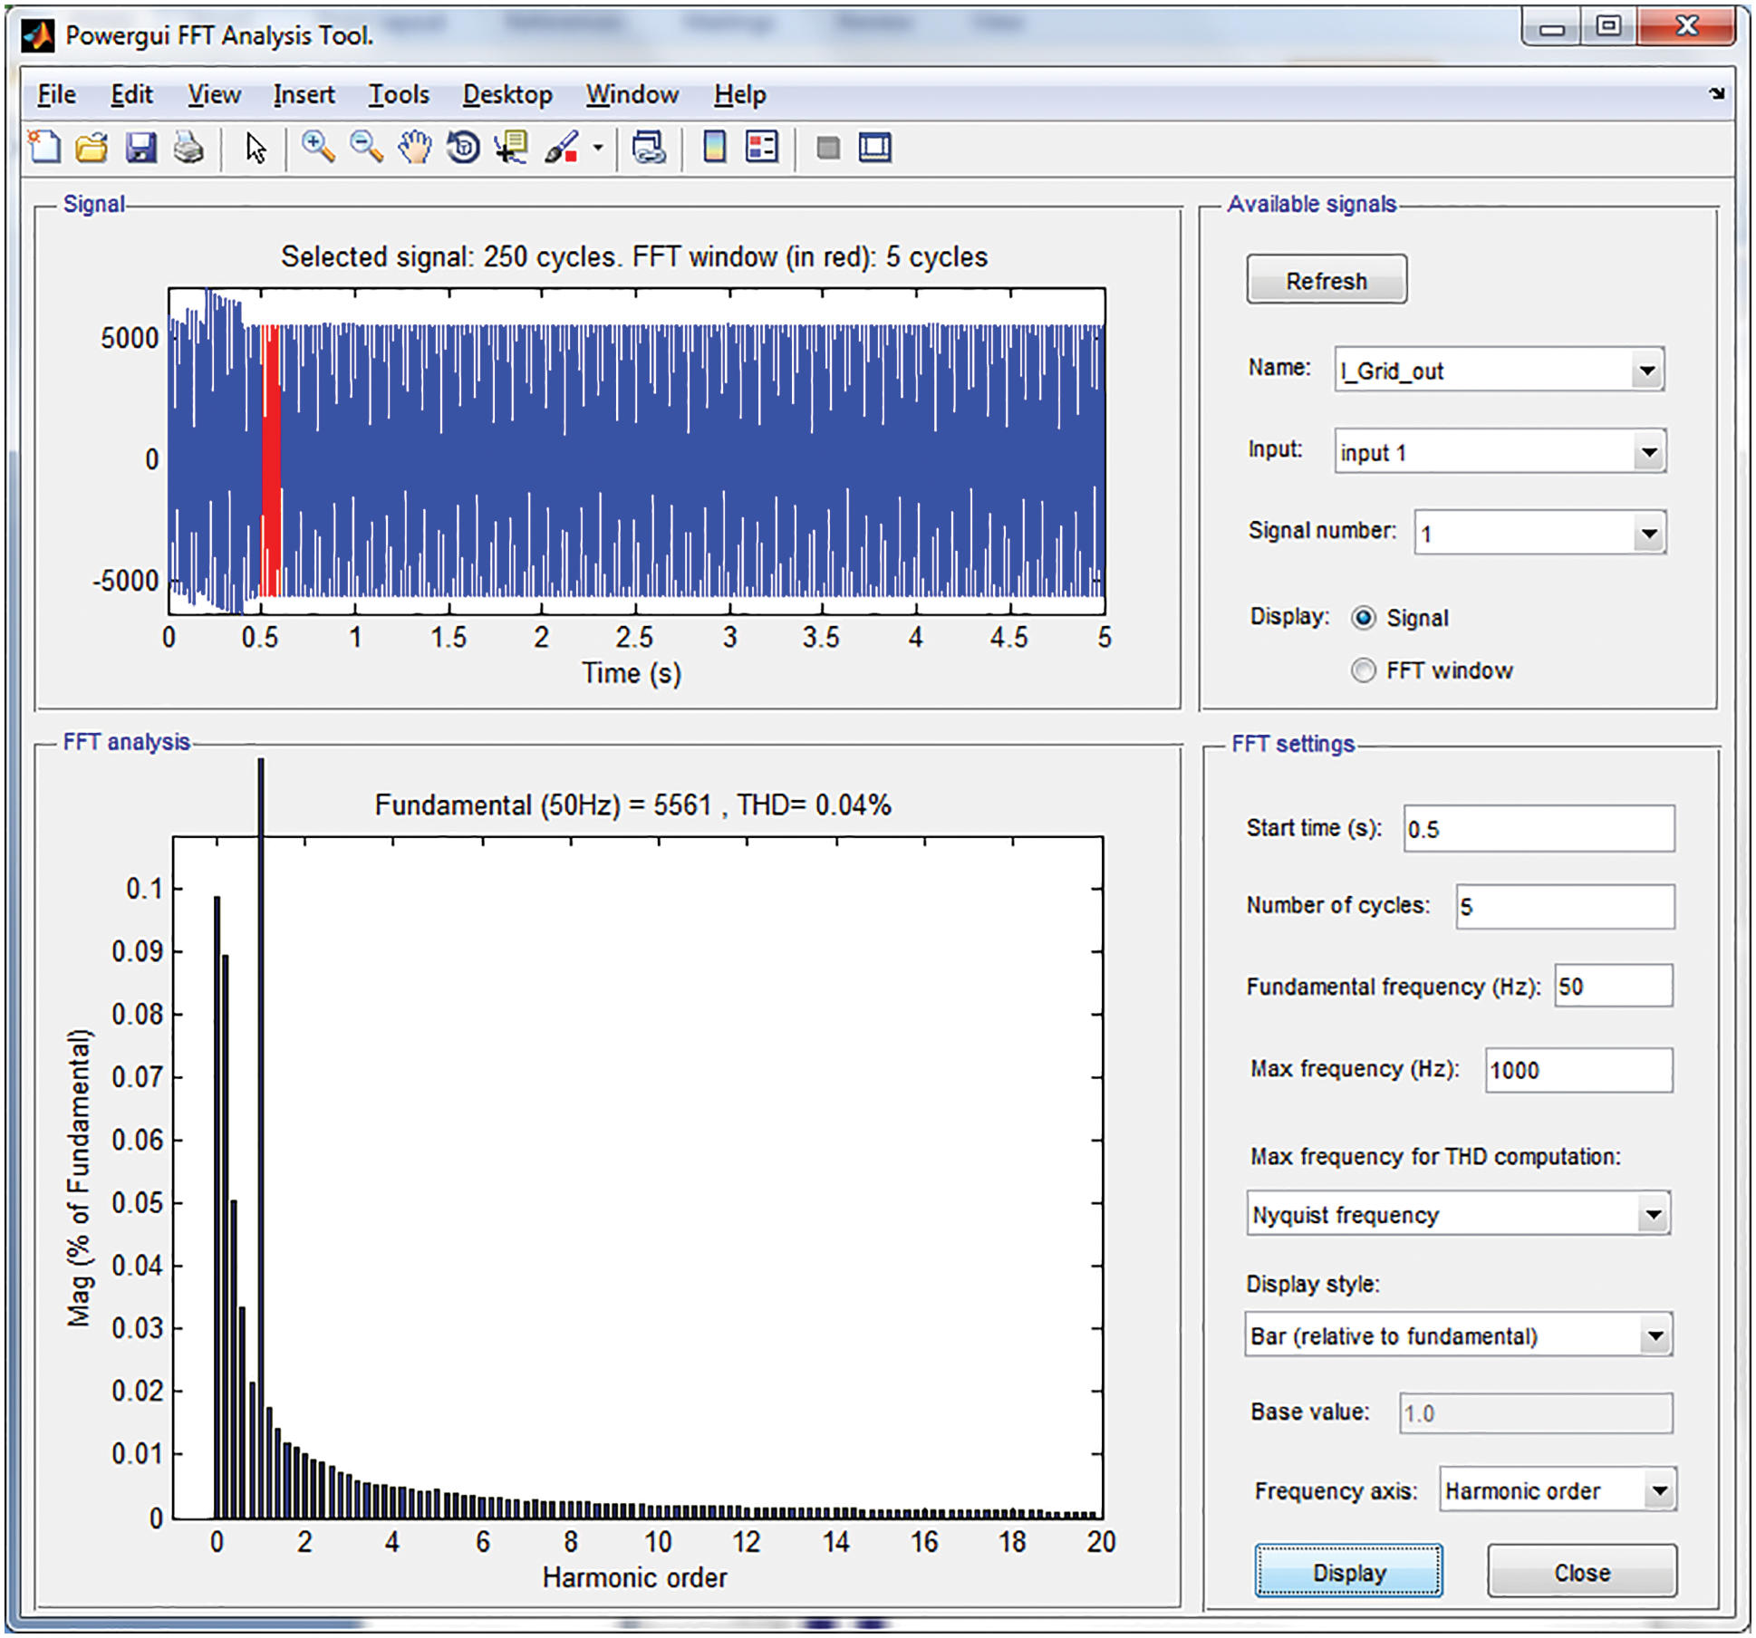Image resolution: width=1756 pixels, height=1638 pixels.
Task: Click the Display button
Action: [x=1348, y=1572]
